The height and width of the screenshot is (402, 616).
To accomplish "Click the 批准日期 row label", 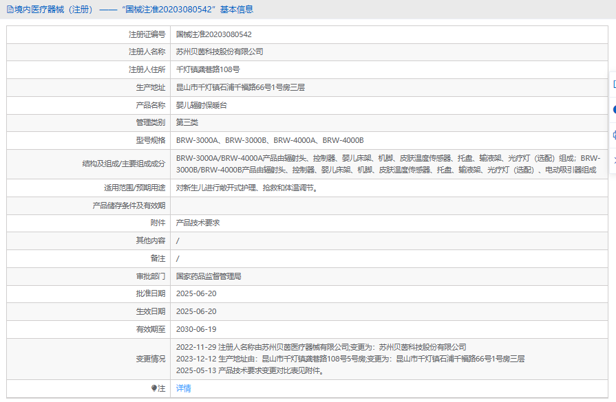I will tap(151, 293).
